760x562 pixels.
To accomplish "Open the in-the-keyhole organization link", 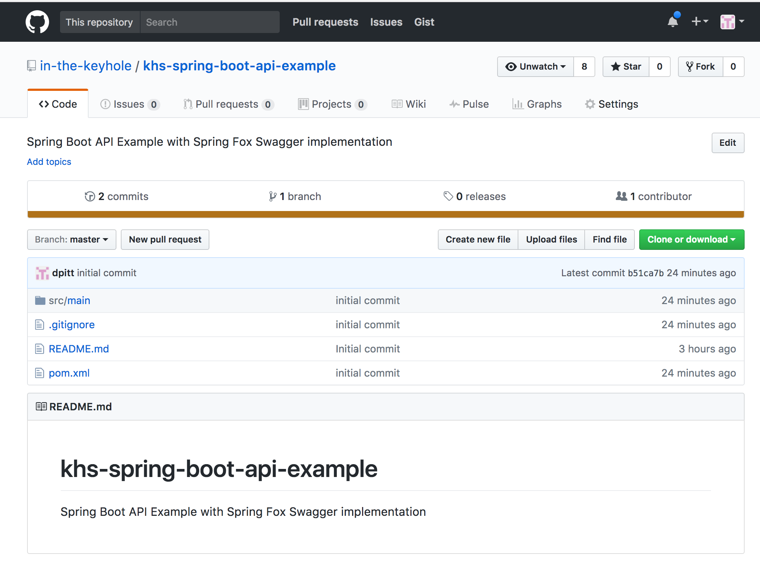I will pos(86,66).
